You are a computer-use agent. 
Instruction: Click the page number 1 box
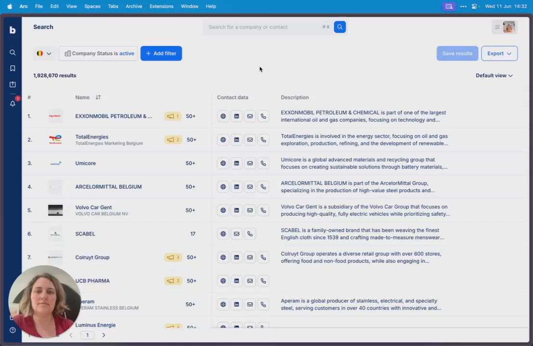coord(88,335)
